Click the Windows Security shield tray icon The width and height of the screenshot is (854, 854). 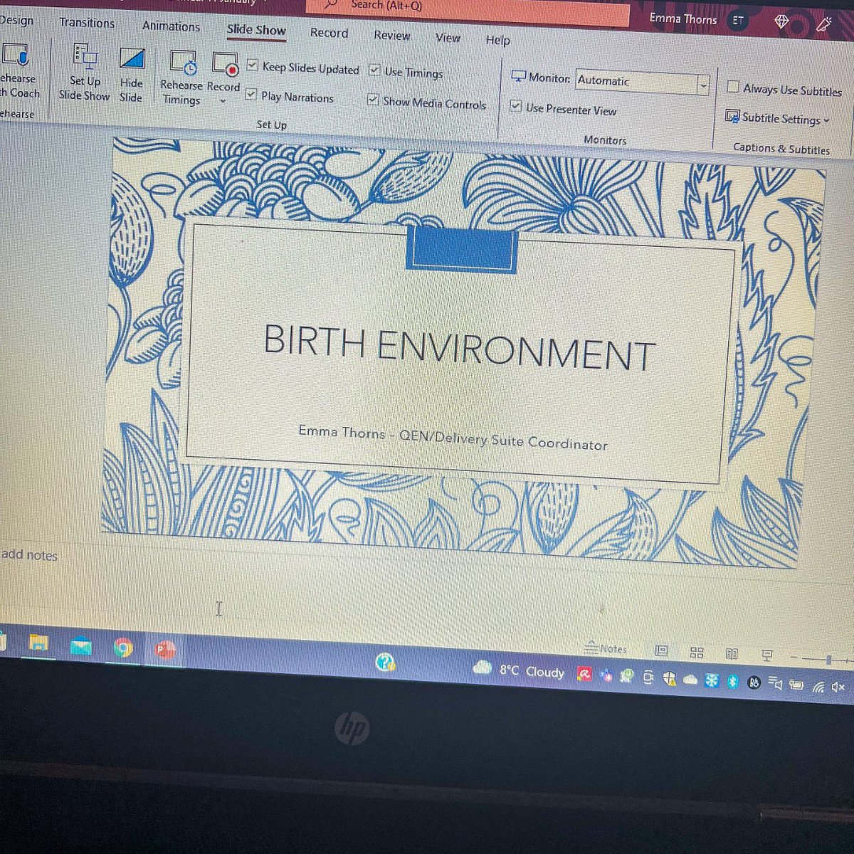[x=669, y=679]
